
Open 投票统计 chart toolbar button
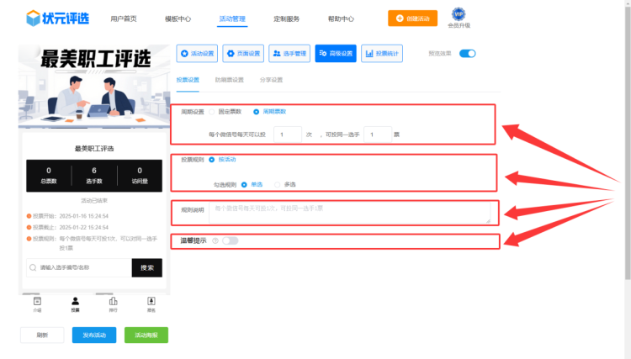[382, 54]
